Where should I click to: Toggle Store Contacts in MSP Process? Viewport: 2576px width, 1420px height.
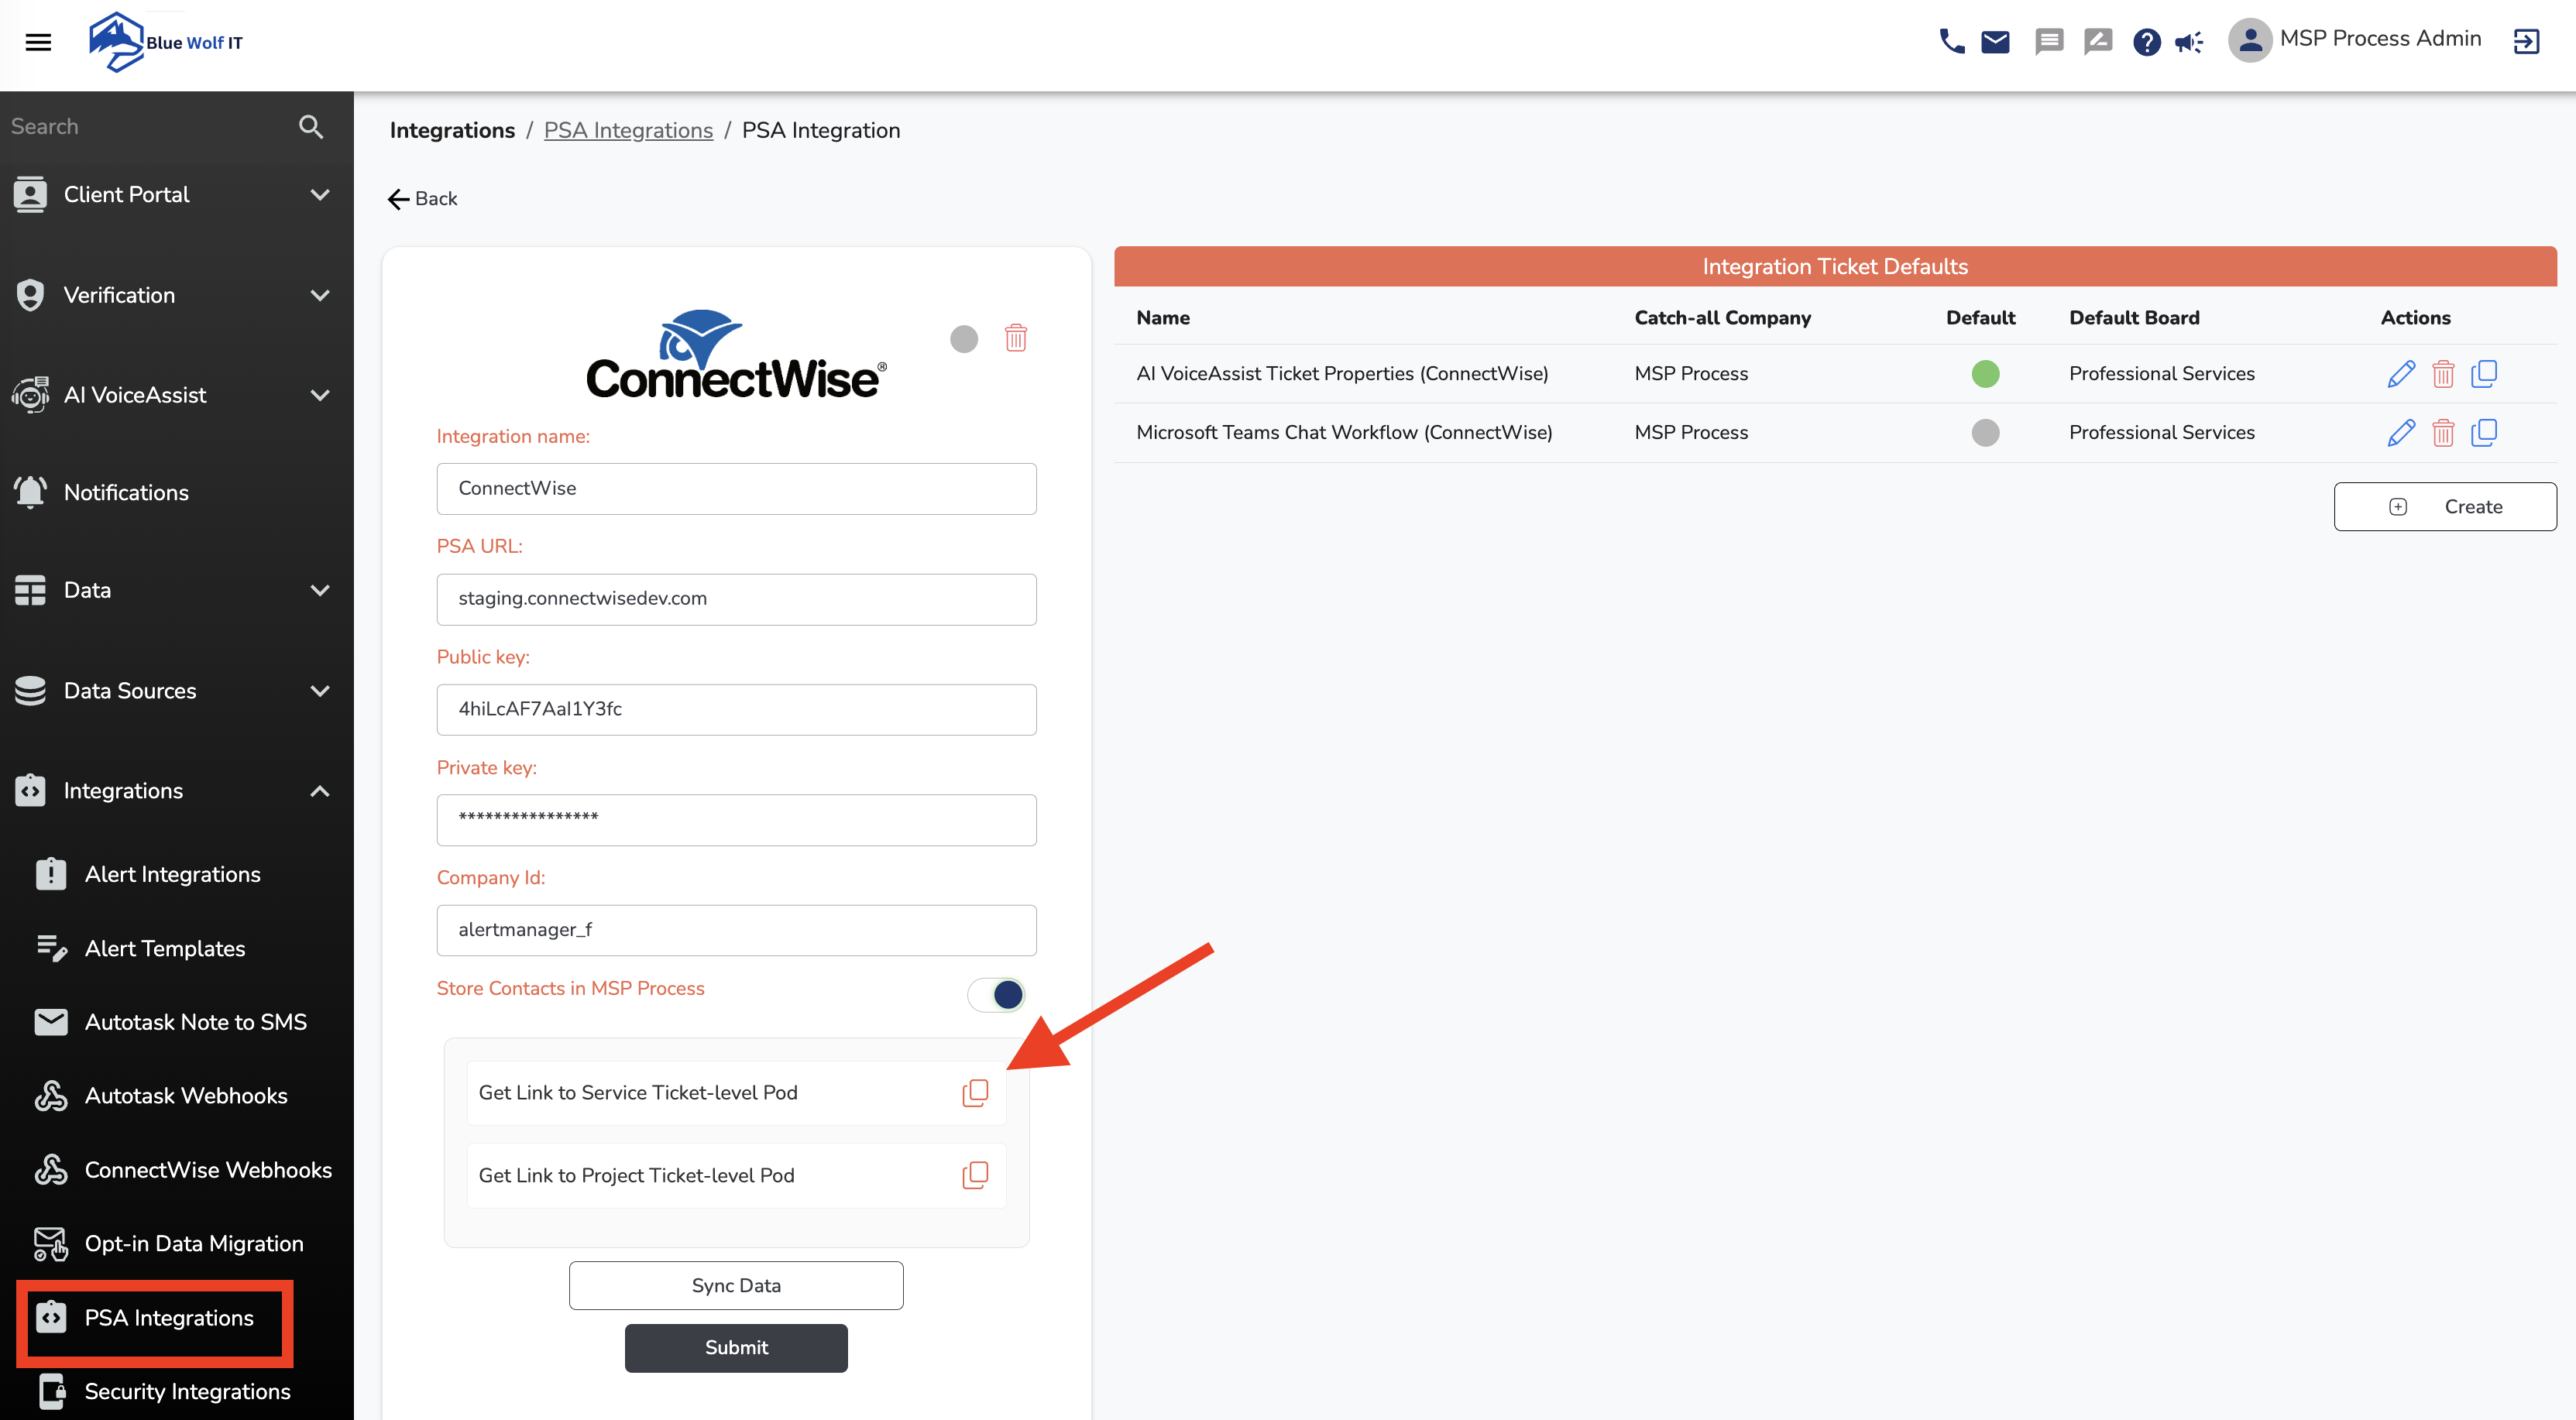click(996, 994)
